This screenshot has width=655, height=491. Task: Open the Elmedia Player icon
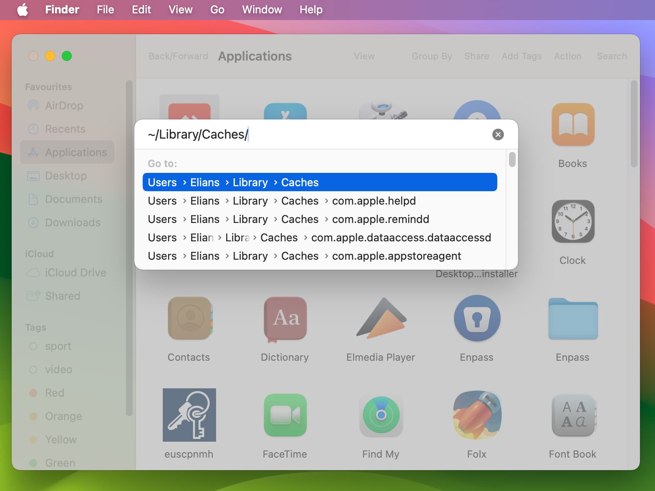pyautogui.click(x=381, y=318)
